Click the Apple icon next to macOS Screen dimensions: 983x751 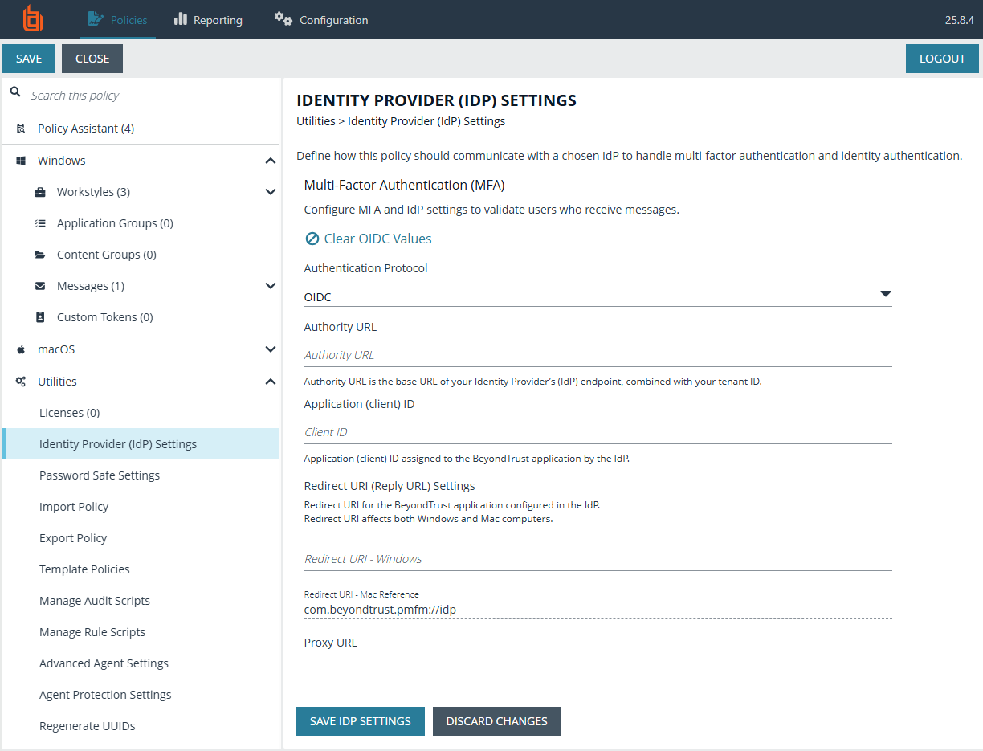22,349
